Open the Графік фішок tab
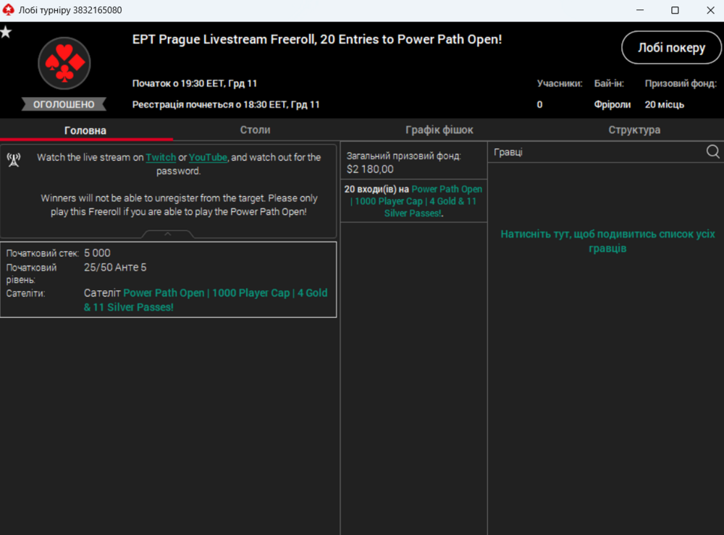Screen dimensions: 724x535 (x=439, y=130)
